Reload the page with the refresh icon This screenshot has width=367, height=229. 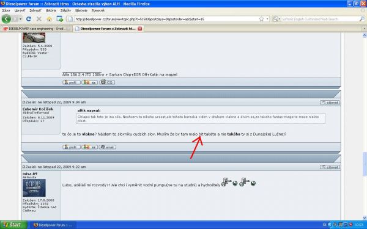[x=29, y=19]
